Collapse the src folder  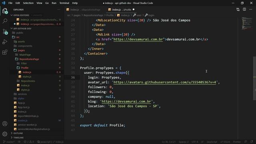[16, 37]
